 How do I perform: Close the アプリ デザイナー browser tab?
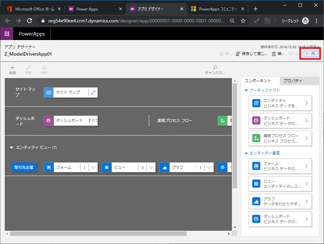tap(181, 9)
